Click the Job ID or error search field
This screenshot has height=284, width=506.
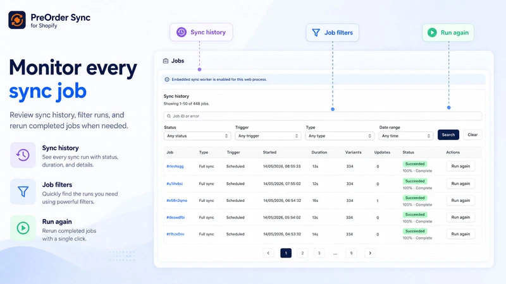tap(323, 116)
